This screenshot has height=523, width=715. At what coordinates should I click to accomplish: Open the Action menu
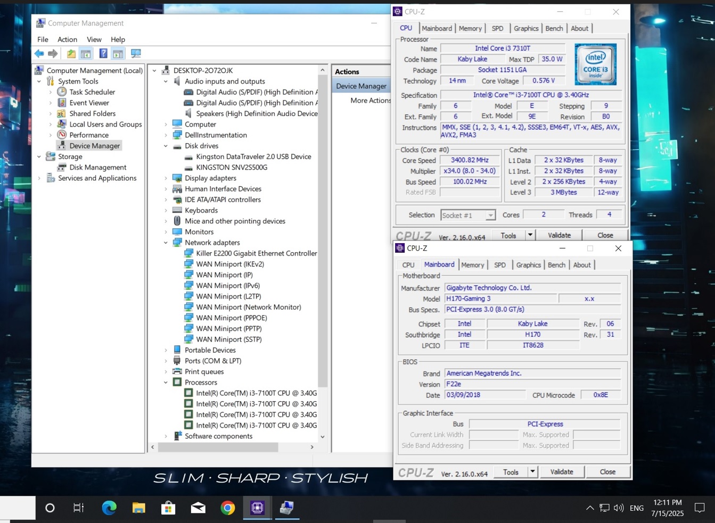(x=67, y=39)
